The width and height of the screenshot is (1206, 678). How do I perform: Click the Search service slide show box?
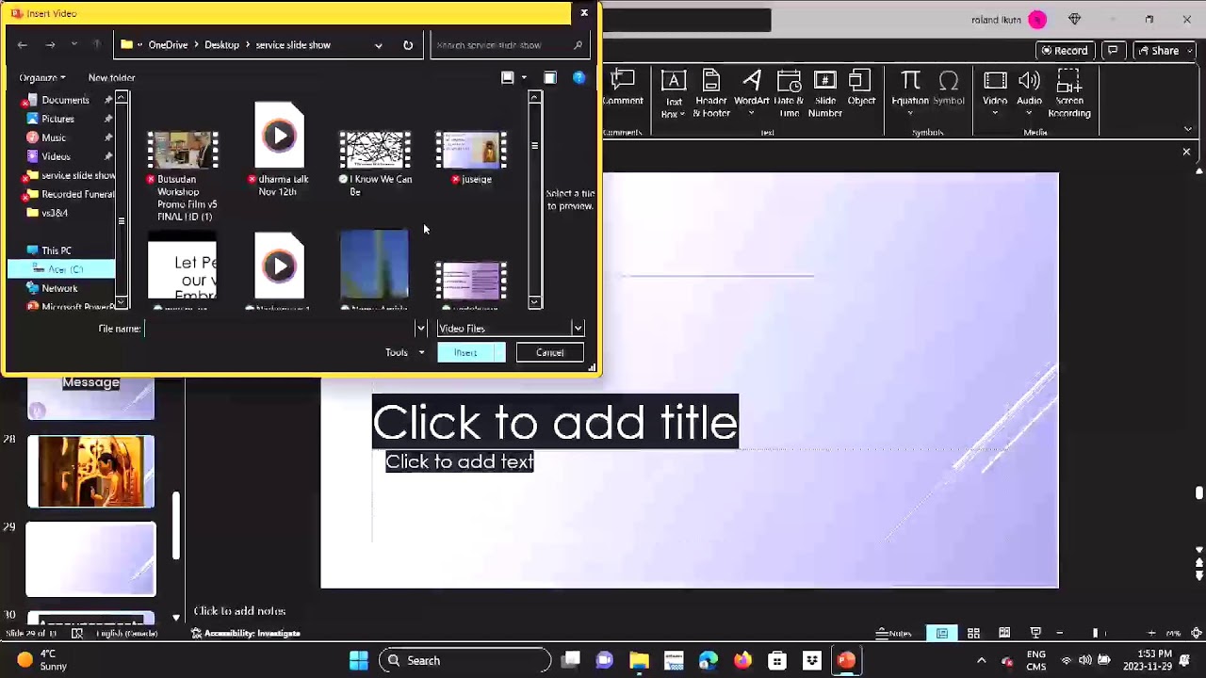(x=509, y=44)
